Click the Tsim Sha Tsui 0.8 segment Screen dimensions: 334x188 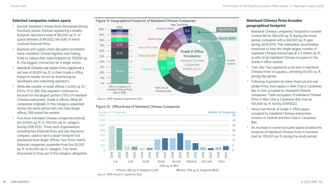coord(163,68)
